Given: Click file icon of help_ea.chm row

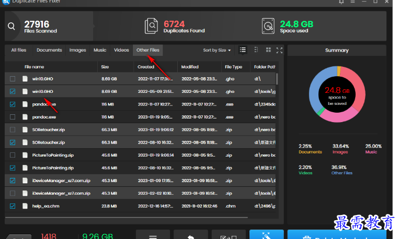Looking at the screenshot, I should point(25,206).
